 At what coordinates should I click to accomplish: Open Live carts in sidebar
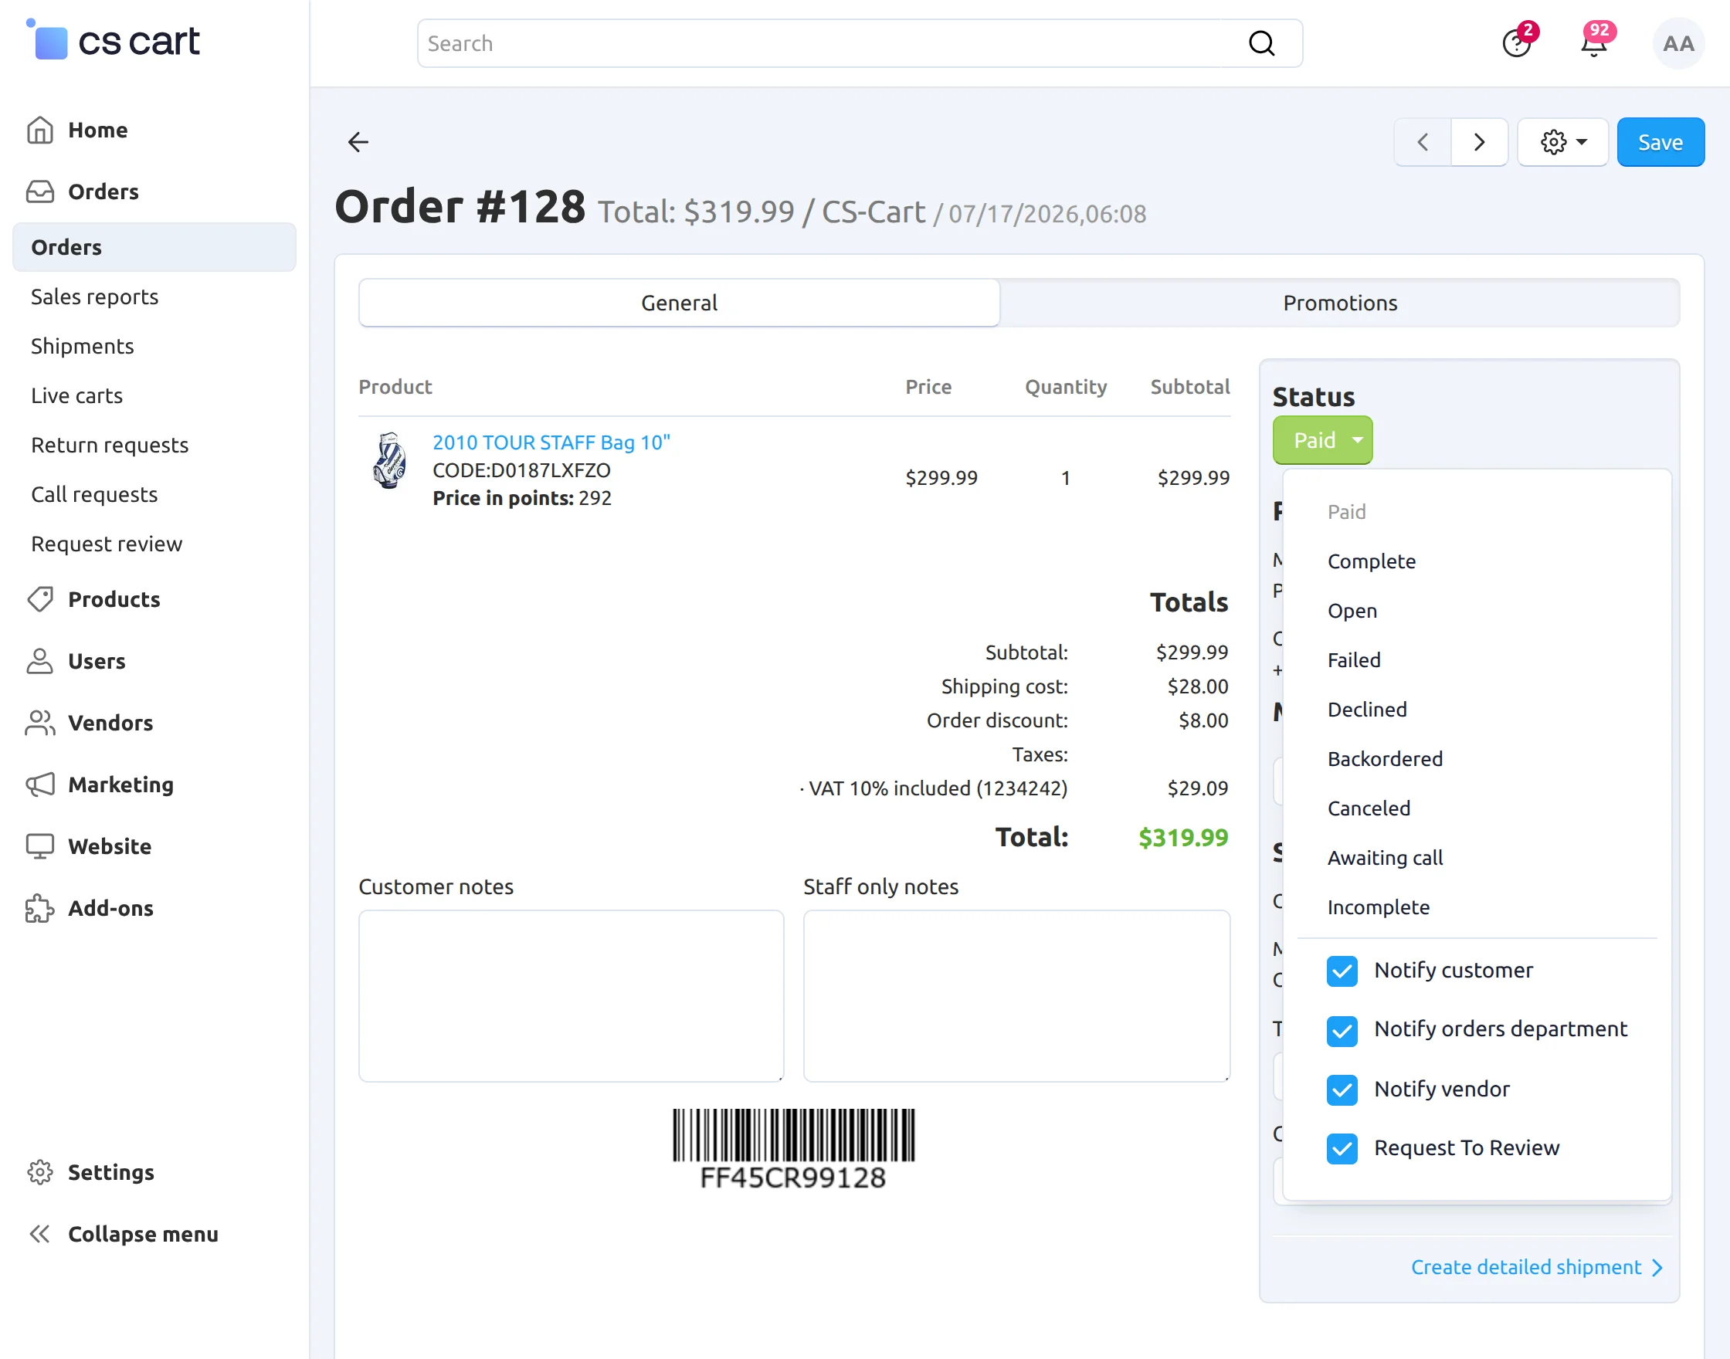(76, 395)
